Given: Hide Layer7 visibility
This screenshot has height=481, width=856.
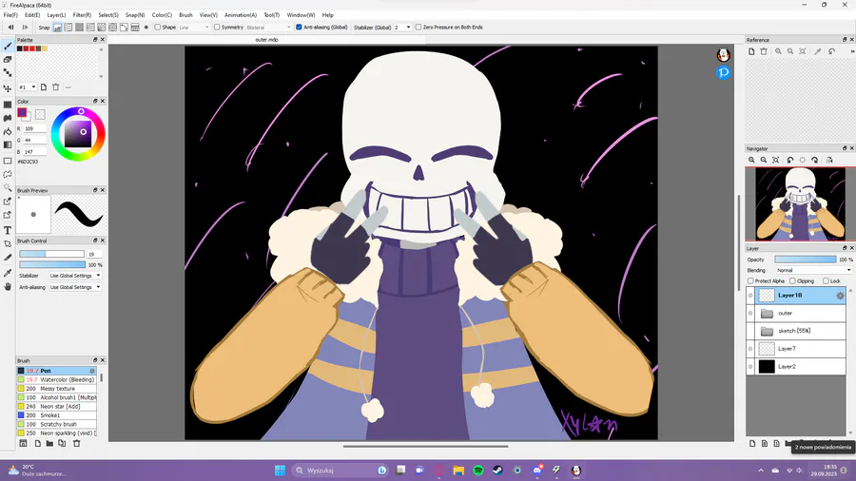Looking at the screenshot, I should [750, 349].
